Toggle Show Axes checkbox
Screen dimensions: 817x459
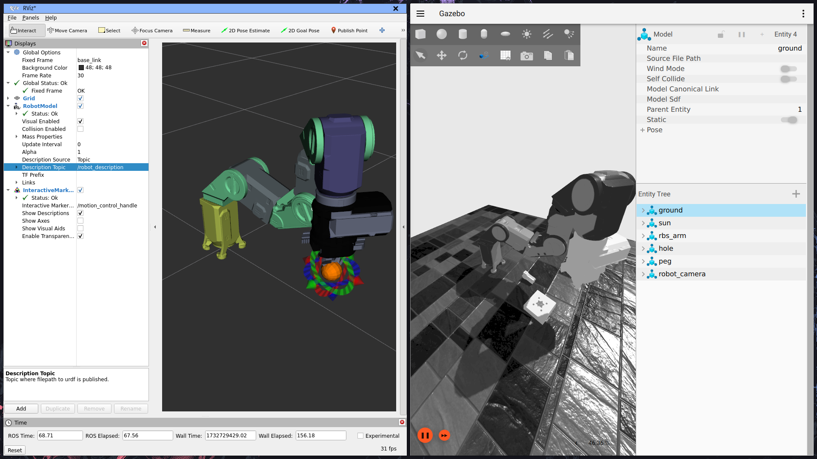click(80, 221)
